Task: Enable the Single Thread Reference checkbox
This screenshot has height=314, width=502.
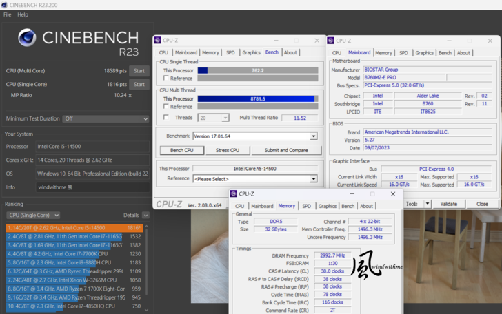Action: pyautogui.click(x=166, y=78)
